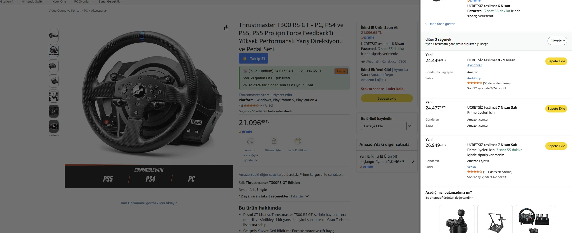Screen dimensions: 572x233
Task: Click 'Geçen ay 50 adetten fazla satın alındı'
Action: (265, 111)
